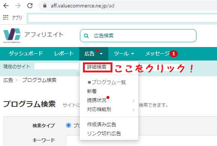Viewport: 217px width, 146px height.
Task: Select the 検索タイプ radio button
Action: pyautogui.click(x=68, y=125)
